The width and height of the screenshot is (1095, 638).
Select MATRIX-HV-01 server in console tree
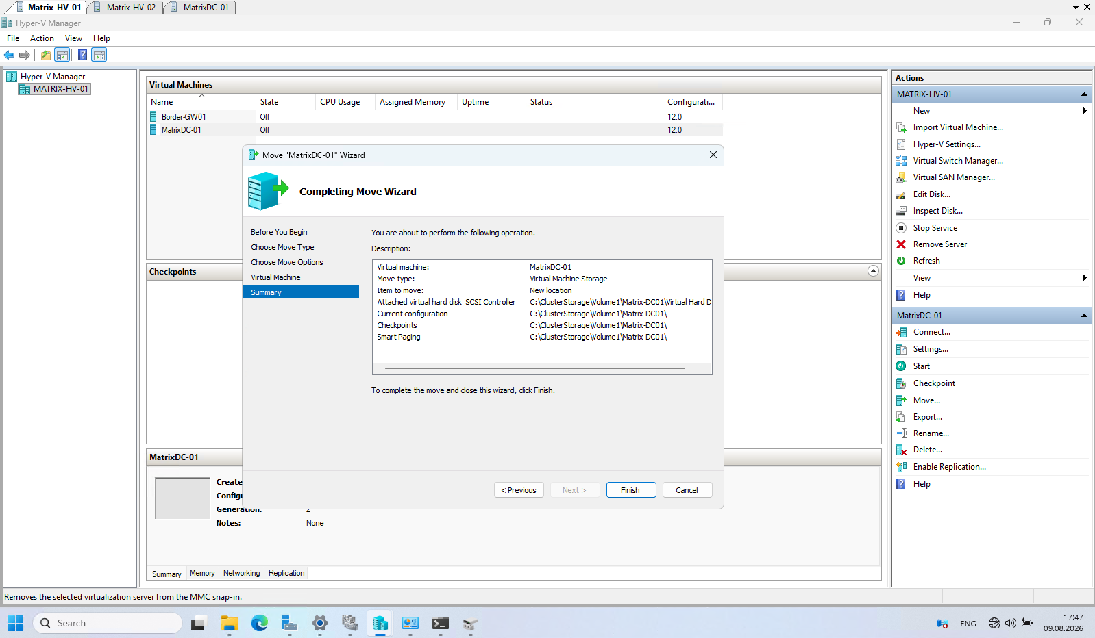55,89
